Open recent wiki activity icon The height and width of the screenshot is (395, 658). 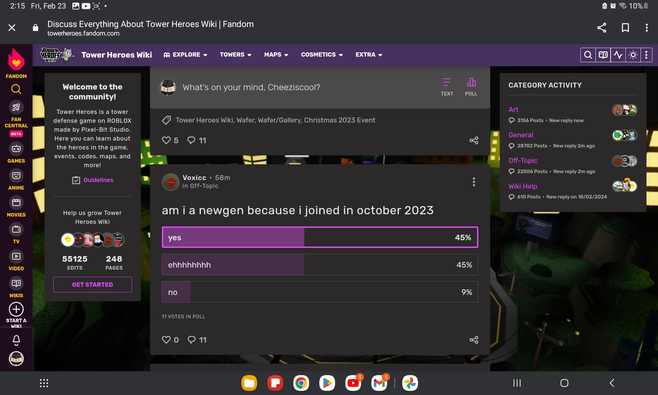[618, 55]
